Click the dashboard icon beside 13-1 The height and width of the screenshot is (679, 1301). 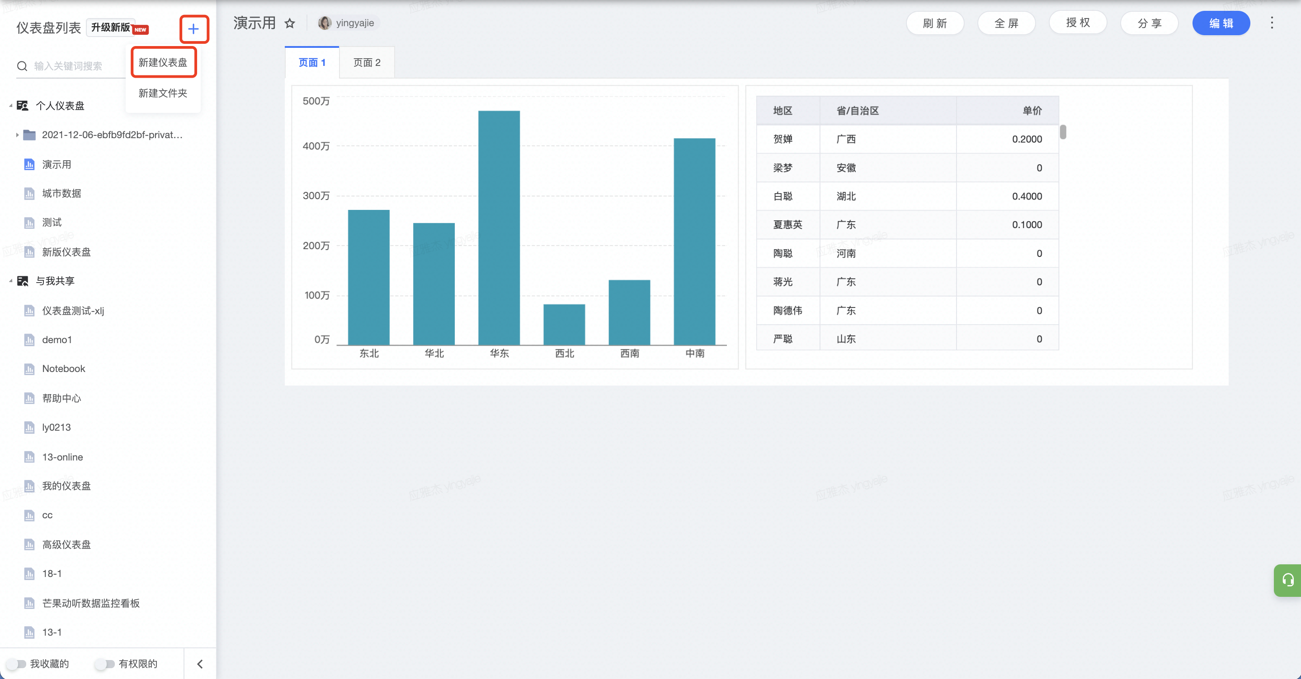(29, 632)
